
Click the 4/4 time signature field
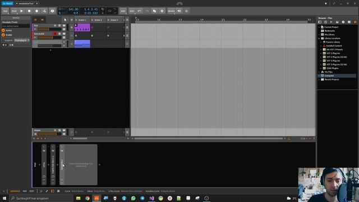coord(76,13)
